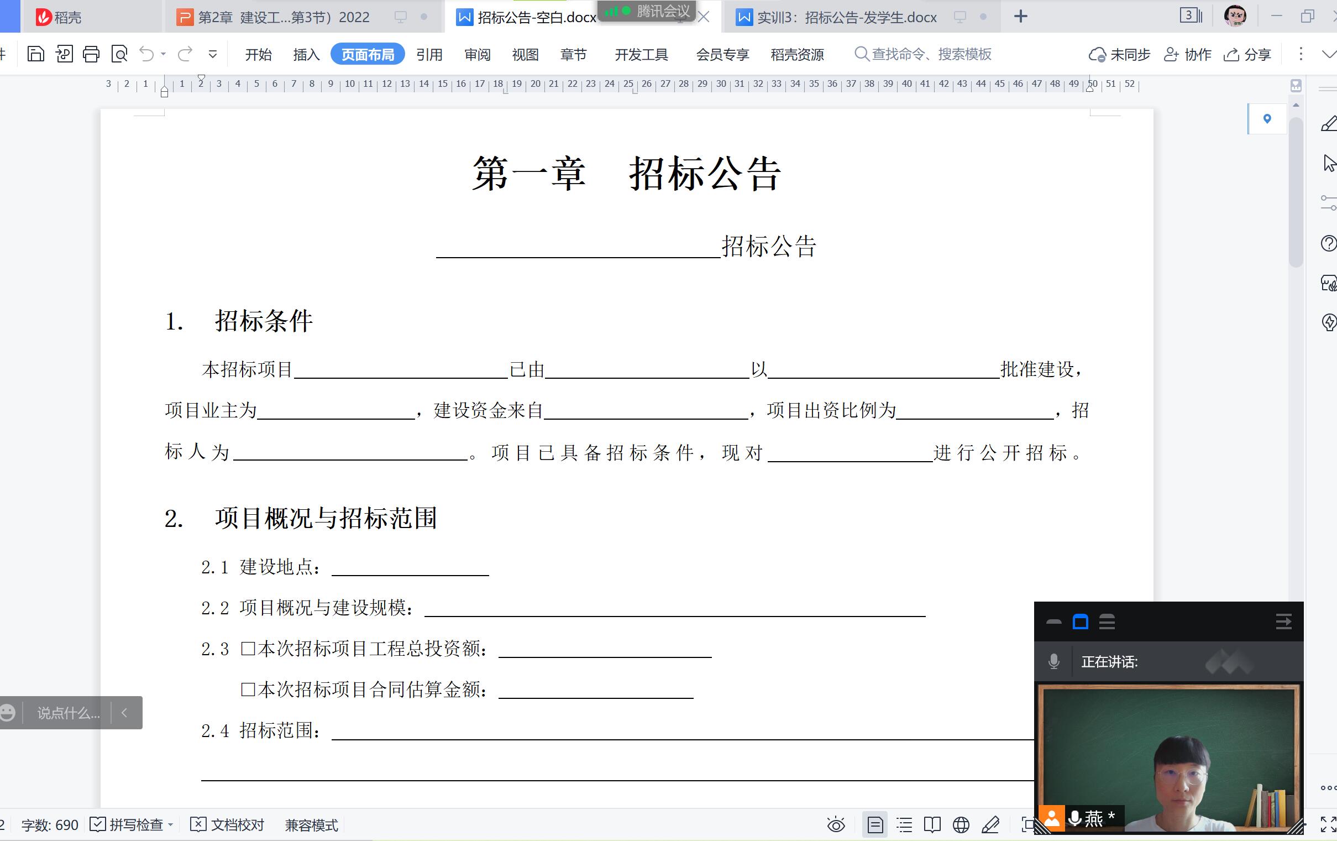The image size is (1337, 841).
Task: Switch to outline view in status bar
Action: click(904, 825)
